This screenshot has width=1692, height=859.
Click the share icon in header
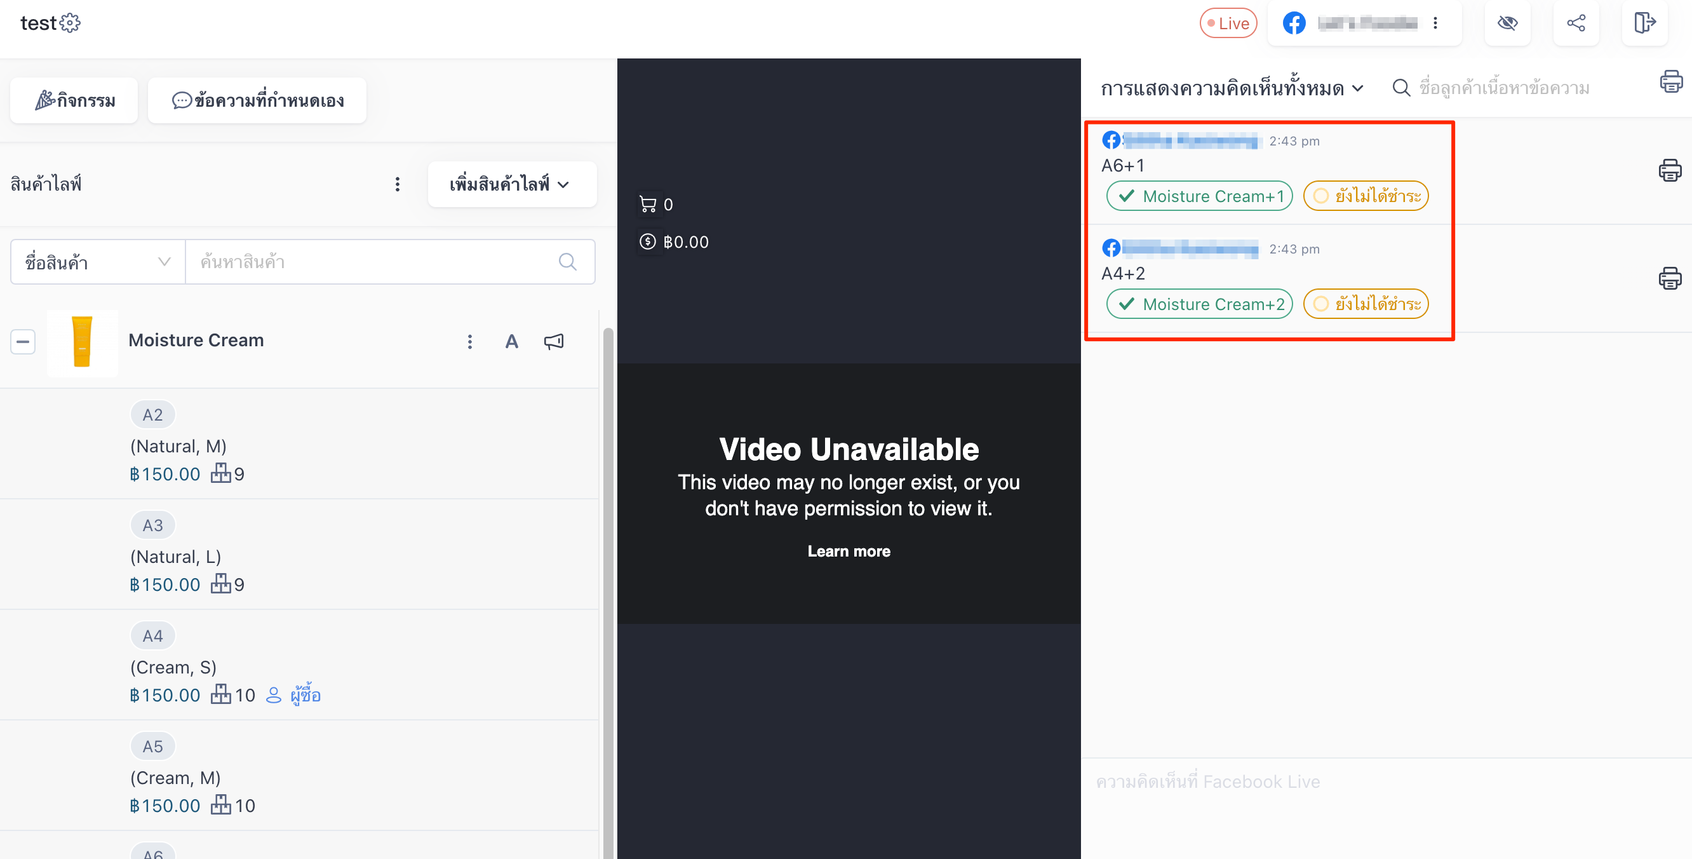click(1576, 24)
